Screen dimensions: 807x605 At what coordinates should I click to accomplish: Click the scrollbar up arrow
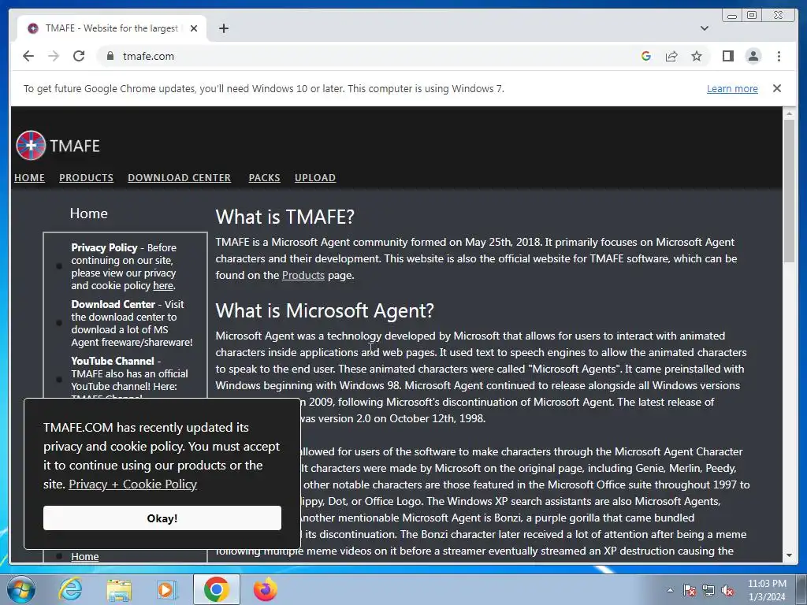pos(789,113)
